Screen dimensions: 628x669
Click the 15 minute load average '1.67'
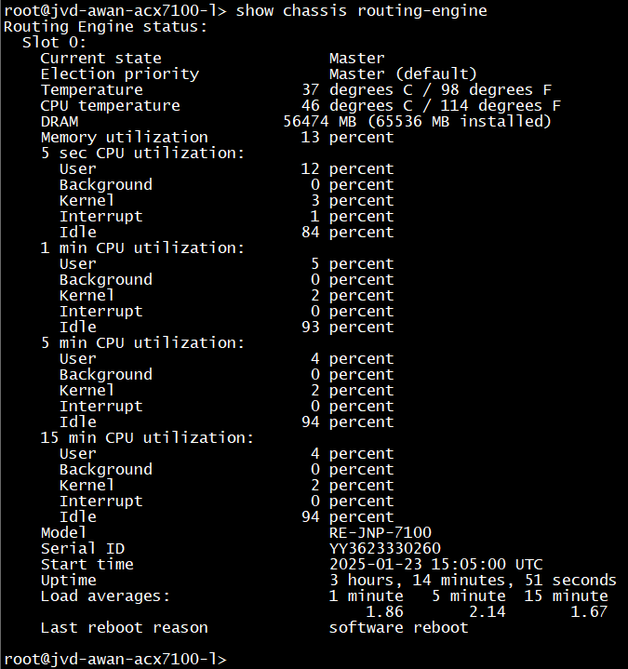(589, 611)
